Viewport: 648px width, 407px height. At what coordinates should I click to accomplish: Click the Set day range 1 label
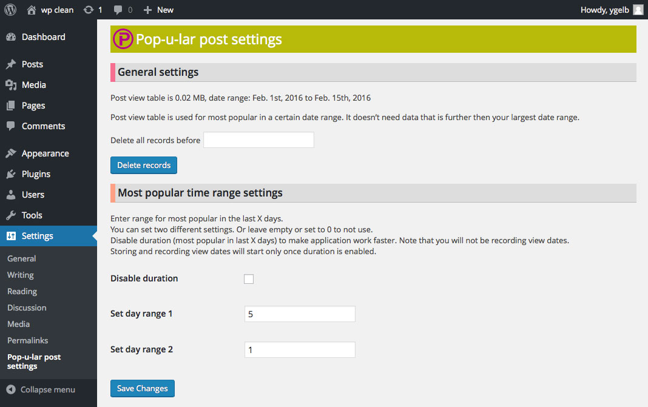pos(141,314)
